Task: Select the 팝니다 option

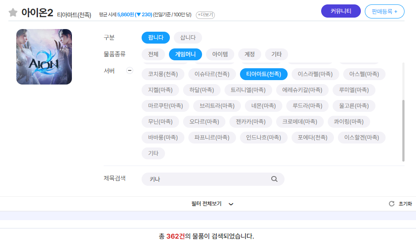Action: 156,37
